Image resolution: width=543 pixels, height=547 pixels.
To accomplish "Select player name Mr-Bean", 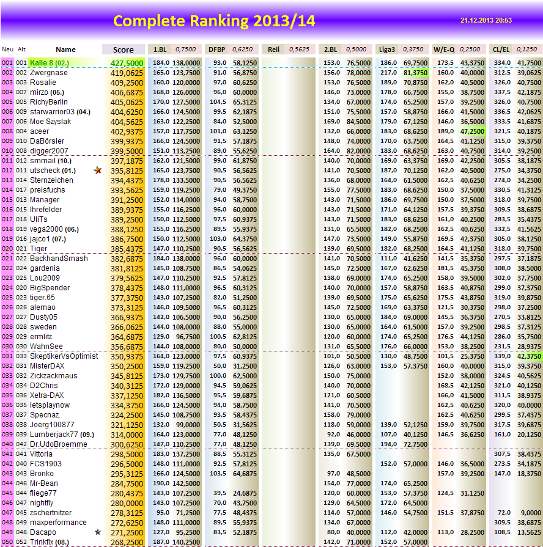I will tap(44, 483).
